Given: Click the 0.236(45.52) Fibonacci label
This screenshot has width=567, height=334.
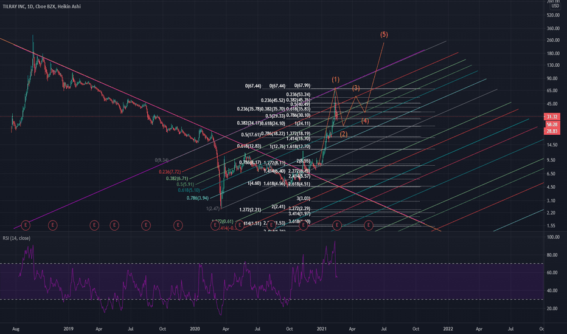Looking at the screenshot, I should coord(273,100).
